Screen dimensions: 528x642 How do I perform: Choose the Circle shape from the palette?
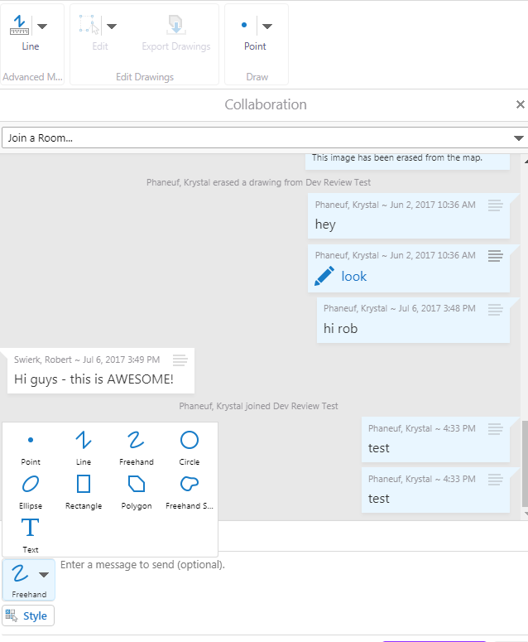click(x=190, y=447)
